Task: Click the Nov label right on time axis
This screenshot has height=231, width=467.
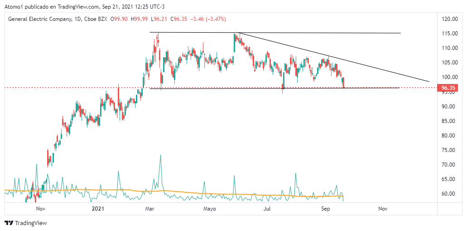Action: tap(383, 210)
